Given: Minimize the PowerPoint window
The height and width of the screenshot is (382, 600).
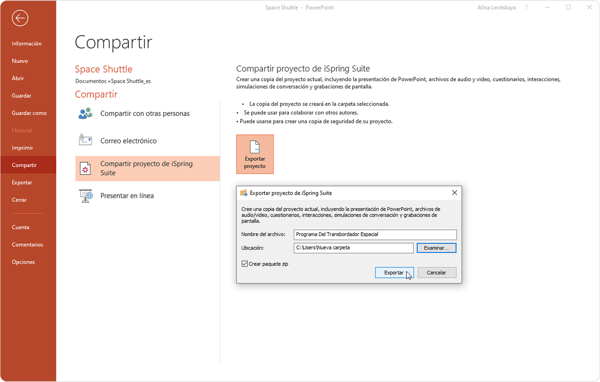Looking at the screenshot, I should pos(547,7).
